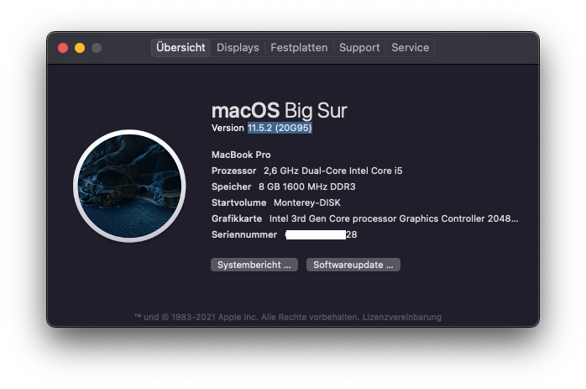The height and width of the screenshot is (389, 586).
Task: Click the macOS Big Sur title
Action: 280,111
